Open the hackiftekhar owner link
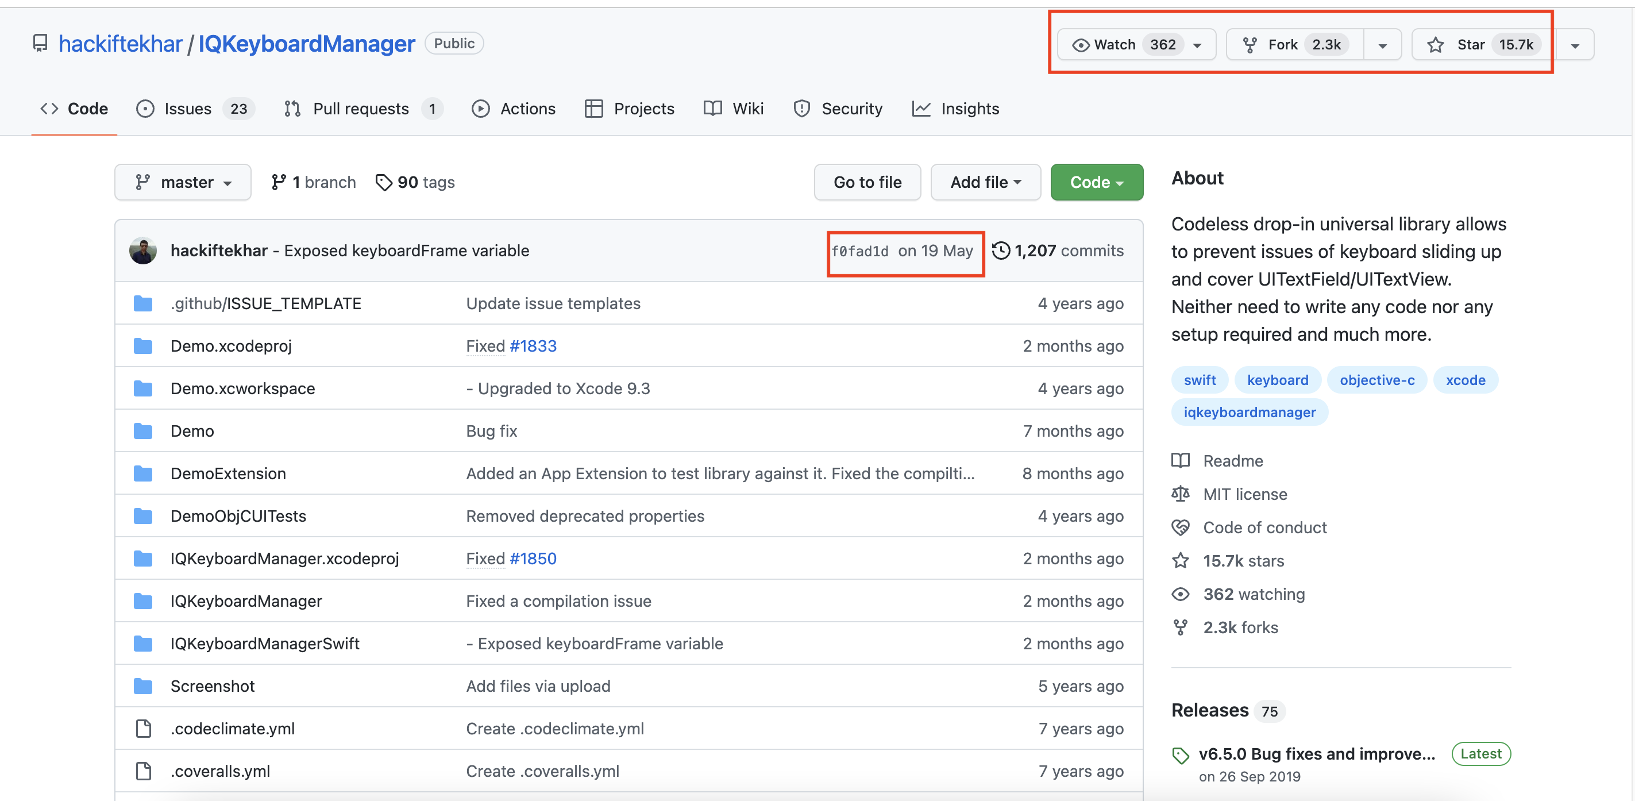 pyautogui.click(x=120, y=43)
